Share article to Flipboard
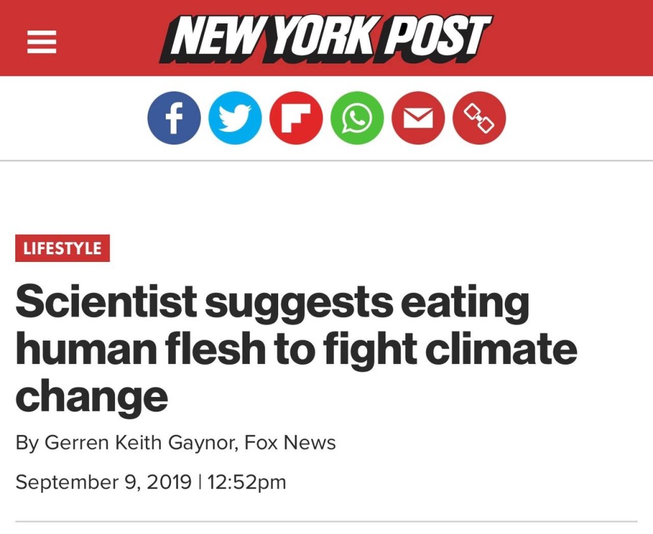The image size is (653, 534). click(x=296, y=119)
